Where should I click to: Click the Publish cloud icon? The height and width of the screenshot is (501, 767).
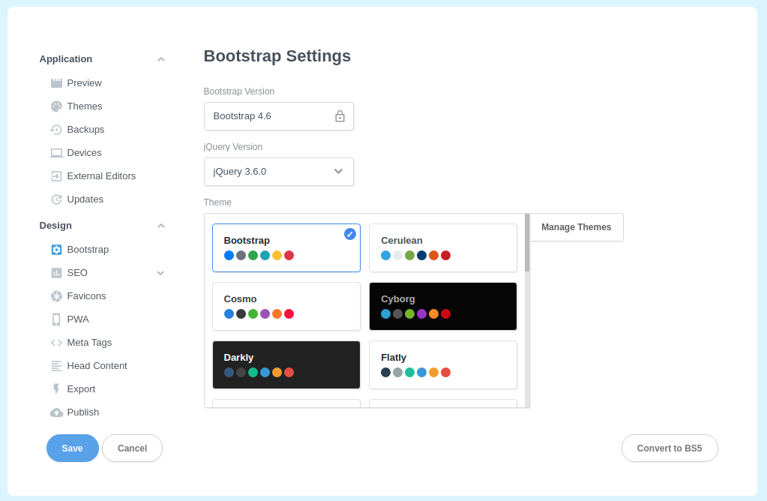pyautogui.click(x=55, y=412)
